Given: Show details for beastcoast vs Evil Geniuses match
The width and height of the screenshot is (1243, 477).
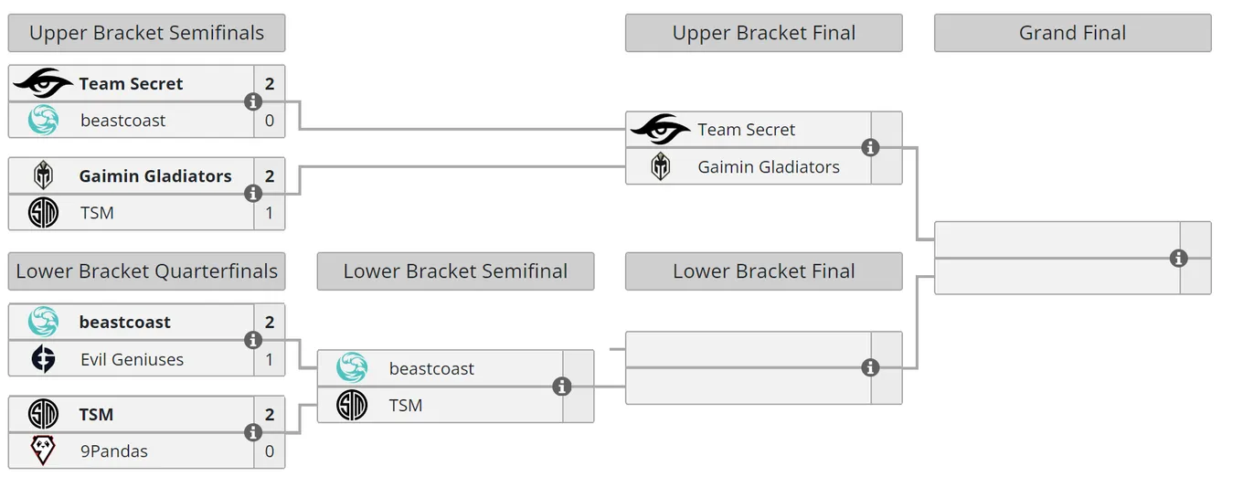Looking at the screenshot, I should point(253,340).
